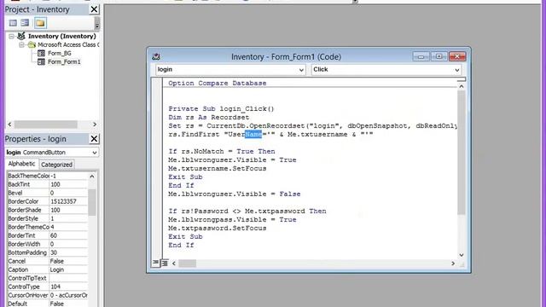The height and width of the screenshot is (307, 546).
Task: Switch to the Categorized properties tab
Action: click(x=56, y=165)
